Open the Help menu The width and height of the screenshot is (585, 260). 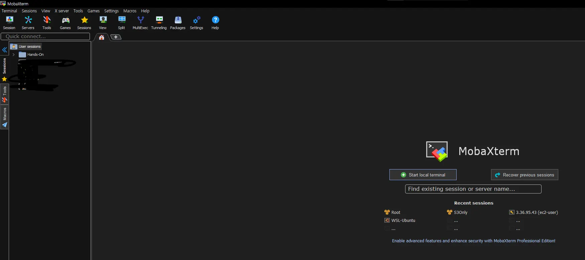145,11
